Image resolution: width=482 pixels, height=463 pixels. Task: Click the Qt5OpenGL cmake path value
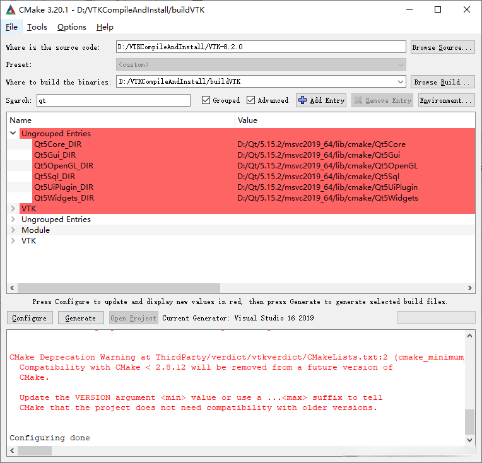(x=327, y=166)
